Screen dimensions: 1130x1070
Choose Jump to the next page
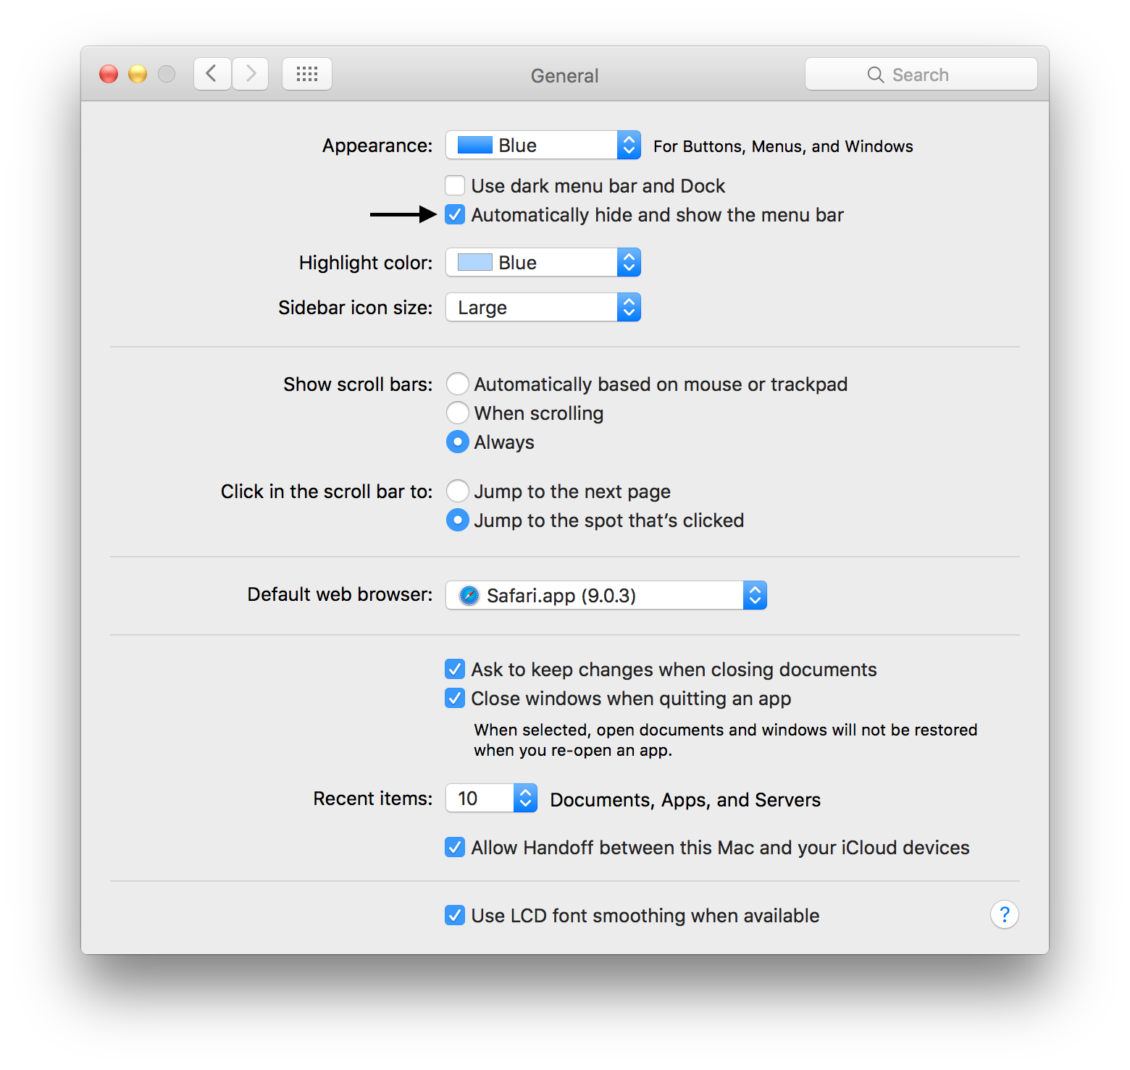coord(458,491)
